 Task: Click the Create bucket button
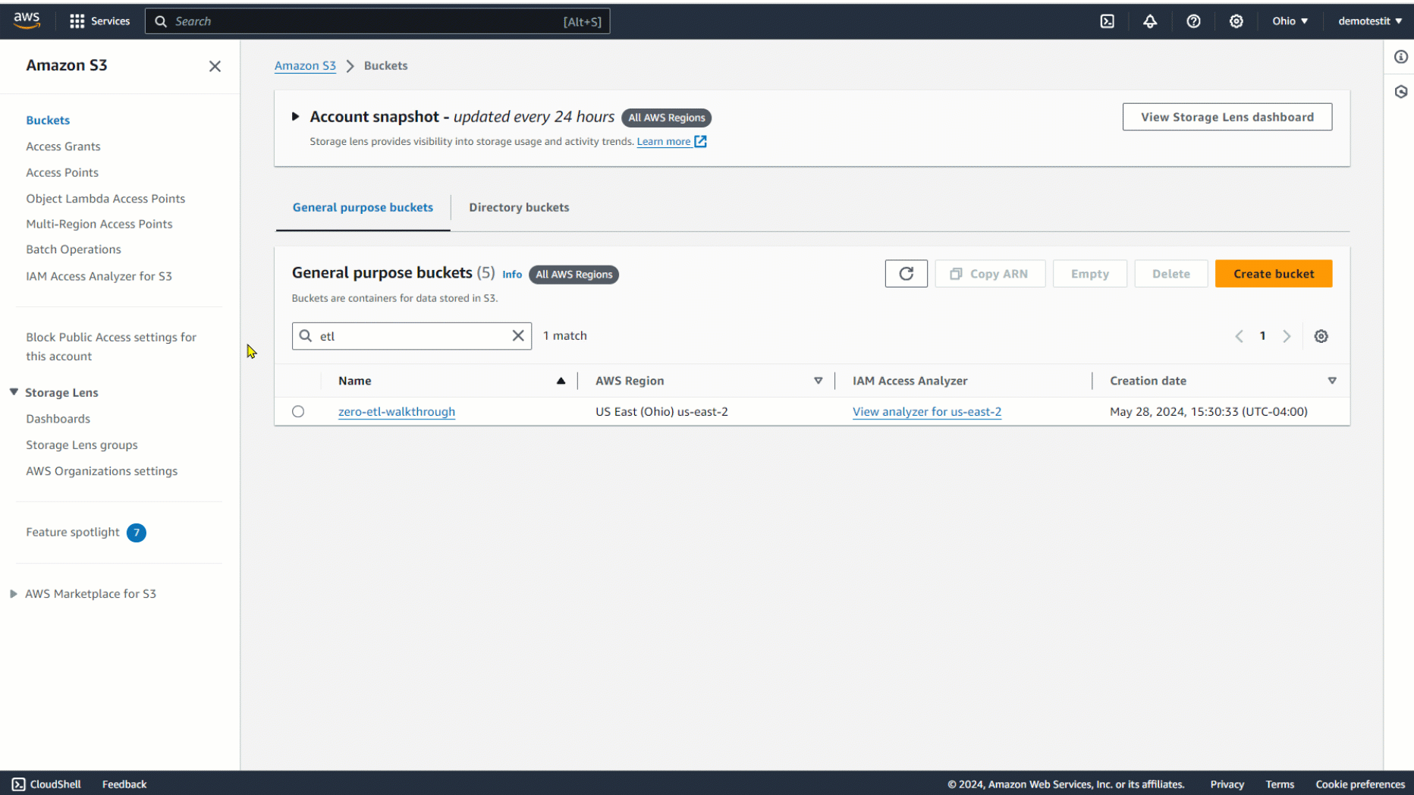(x=1274, y=274)
